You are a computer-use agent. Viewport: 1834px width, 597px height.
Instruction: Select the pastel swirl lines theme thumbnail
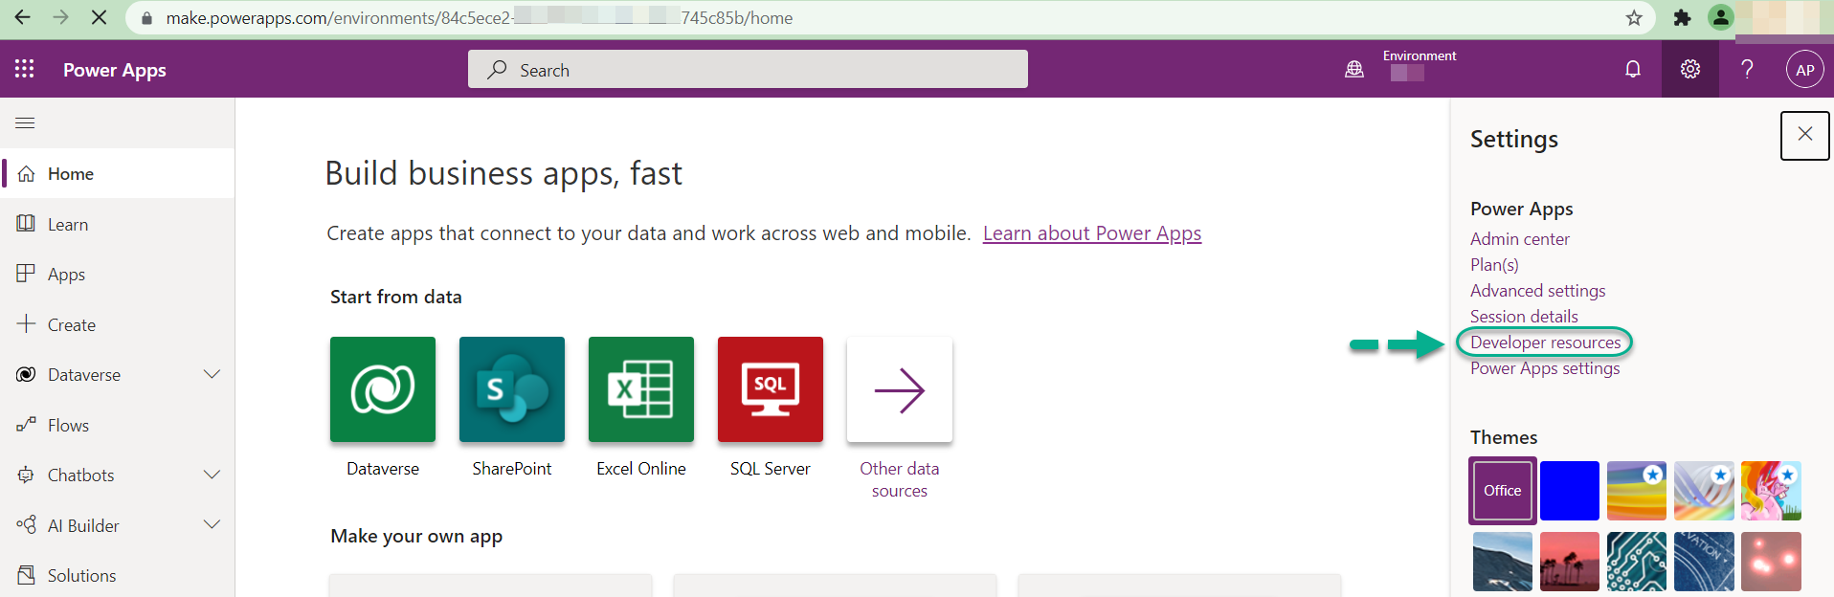[1704, 491]
